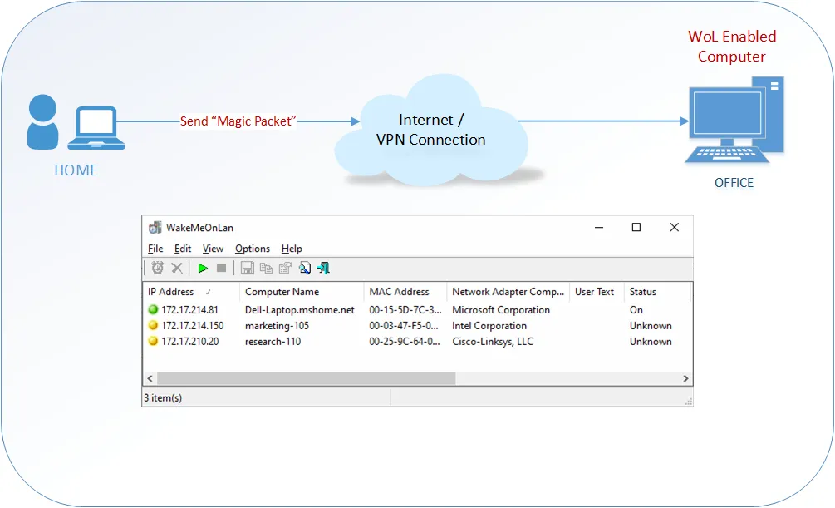Screen dimensions: 835x508
Task: Click the Dell-Laptop.mshome.net computer name
Action: point(300,309)
